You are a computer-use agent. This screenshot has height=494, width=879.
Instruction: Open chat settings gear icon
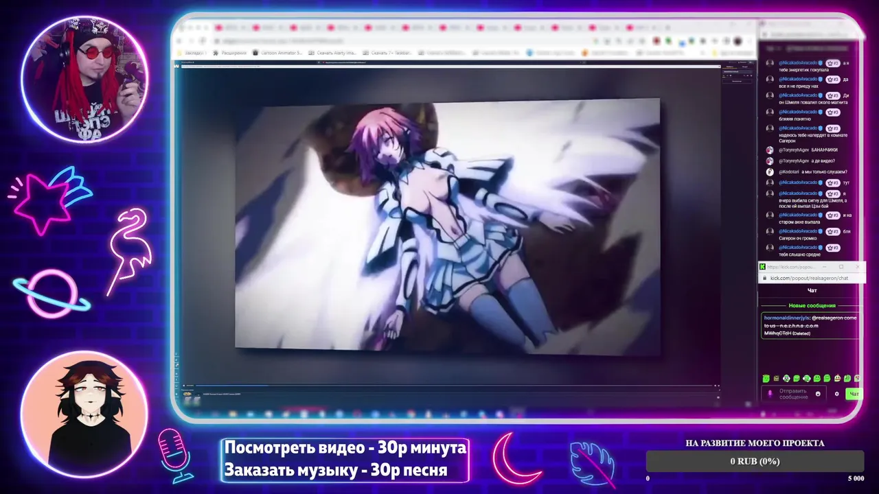[x=836, y=394]
